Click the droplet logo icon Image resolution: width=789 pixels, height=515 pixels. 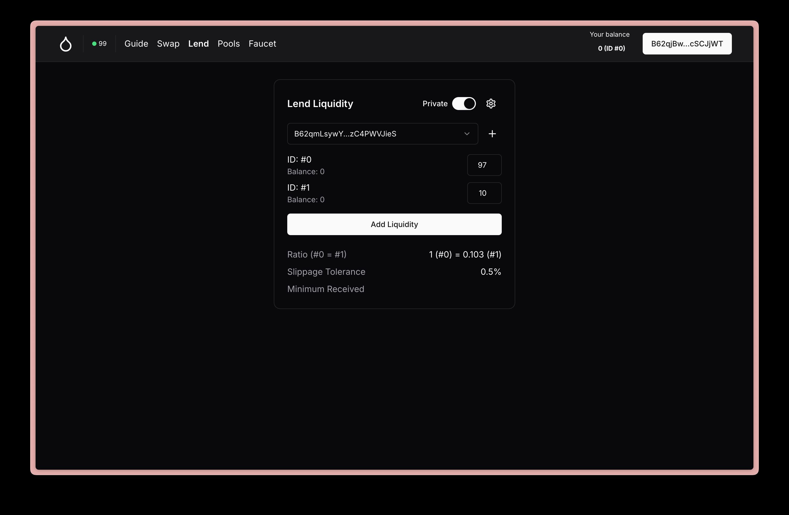(x=66, y=44)
